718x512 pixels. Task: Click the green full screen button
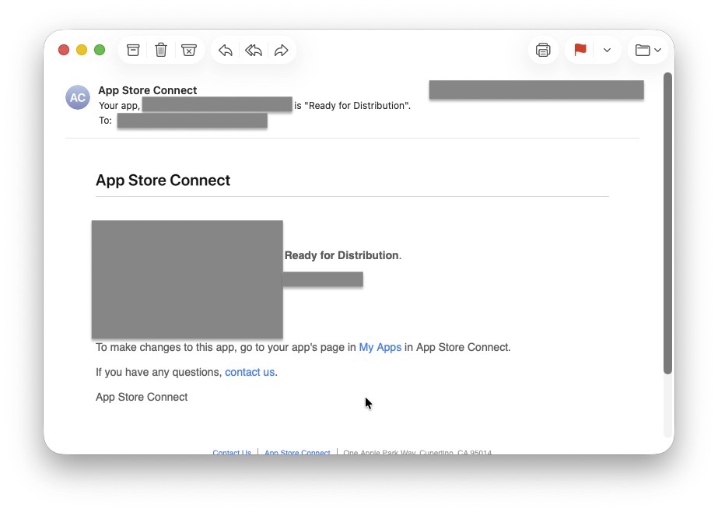click(100, 50)
